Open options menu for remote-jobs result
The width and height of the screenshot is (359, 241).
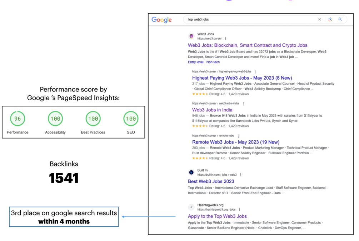238,136
